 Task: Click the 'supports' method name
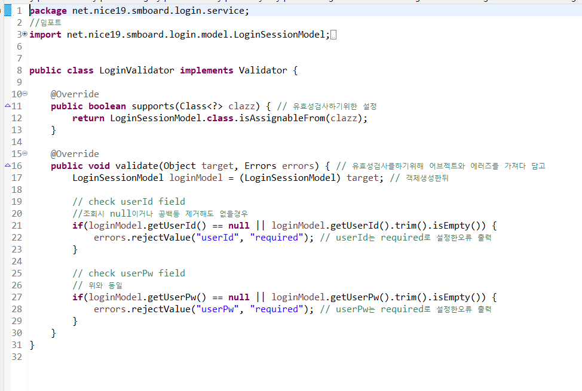click(x=153, y=106)
